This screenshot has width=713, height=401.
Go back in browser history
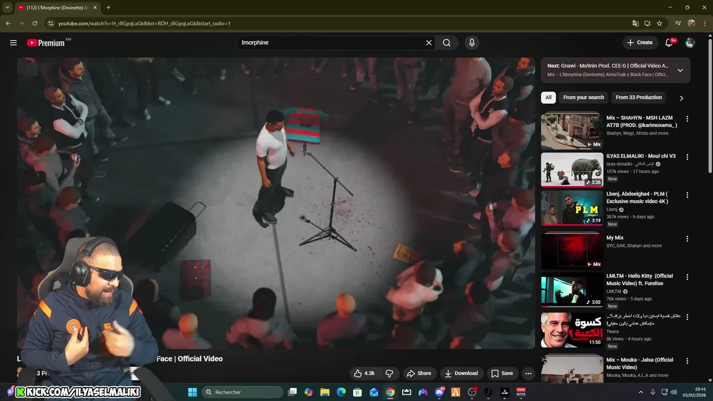pyautogui.click(x=8, y=23)
